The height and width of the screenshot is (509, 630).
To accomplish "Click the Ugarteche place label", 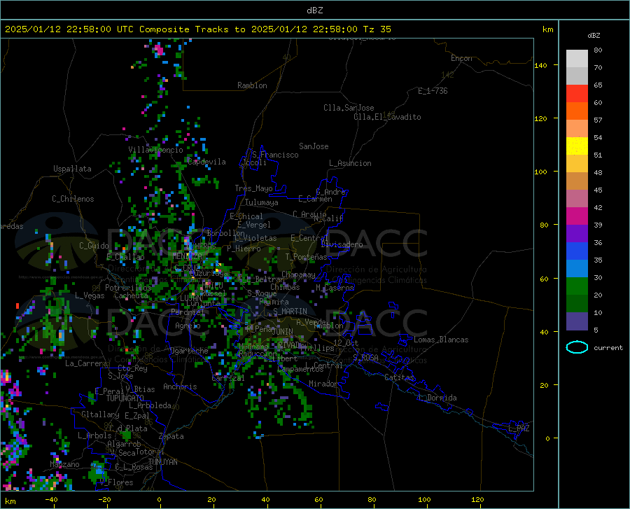I will (x=189, y=351).
